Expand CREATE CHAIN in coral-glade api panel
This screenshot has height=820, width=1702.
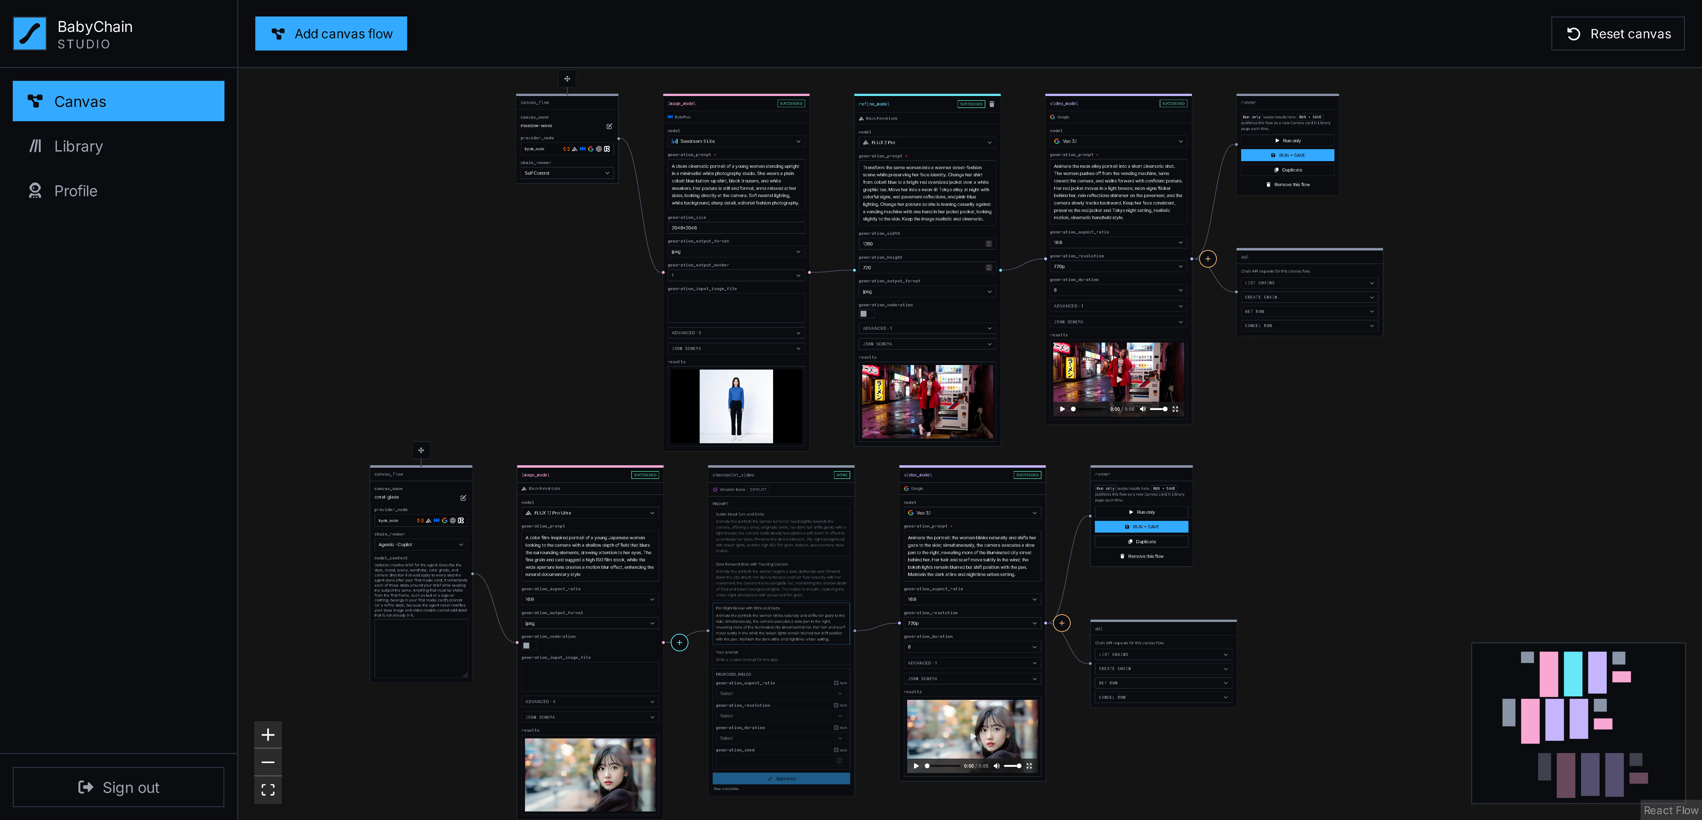tap(1163, 669)
